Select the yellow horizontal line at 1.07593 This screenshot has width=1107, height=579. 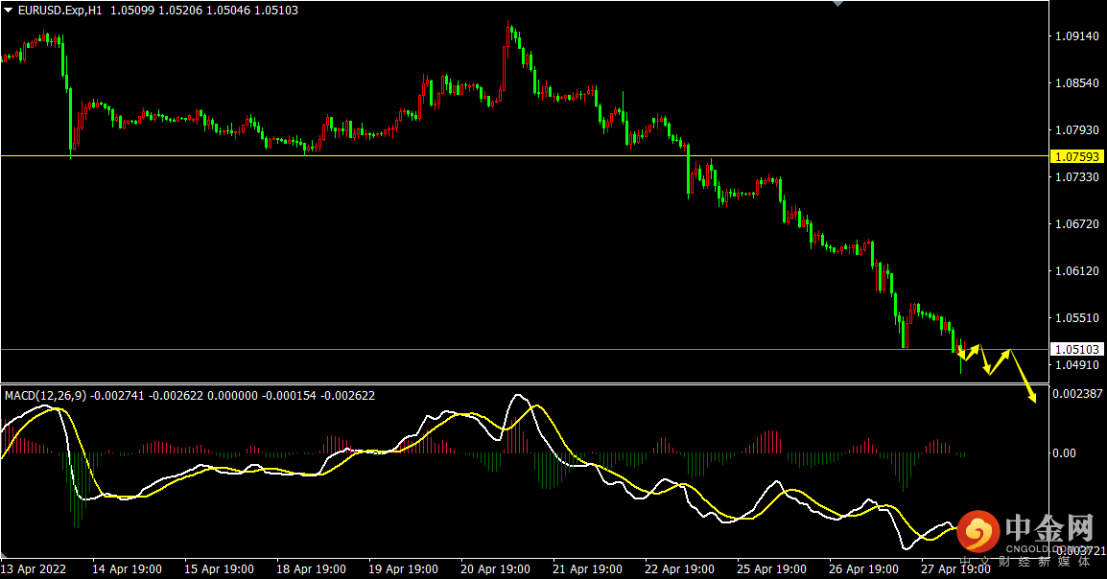point(525,156)
